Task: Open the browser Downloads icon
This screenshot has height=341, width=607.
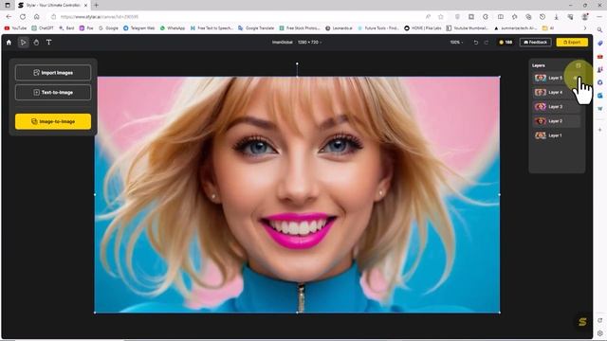Action: coord(557,17)
